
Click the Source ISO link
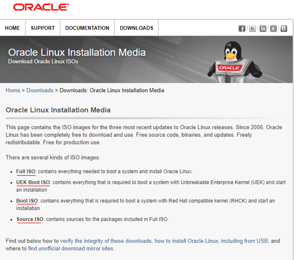pos(30,219)
